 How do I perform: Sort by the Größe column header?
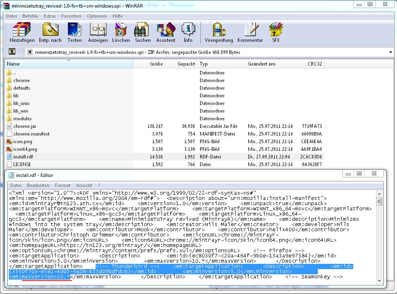click(x=149, y=64)
